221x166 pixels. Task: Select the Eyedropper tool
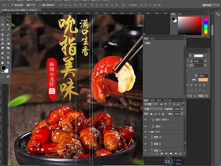coord(8,30)
